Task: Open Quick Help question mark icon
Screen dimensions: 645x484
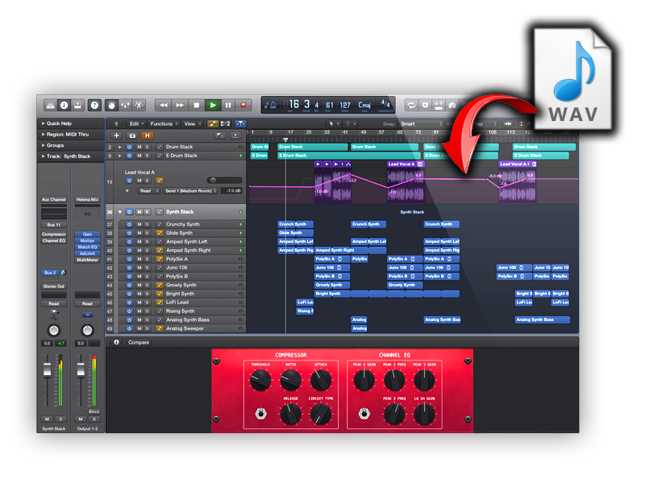Action: [94, 106]
